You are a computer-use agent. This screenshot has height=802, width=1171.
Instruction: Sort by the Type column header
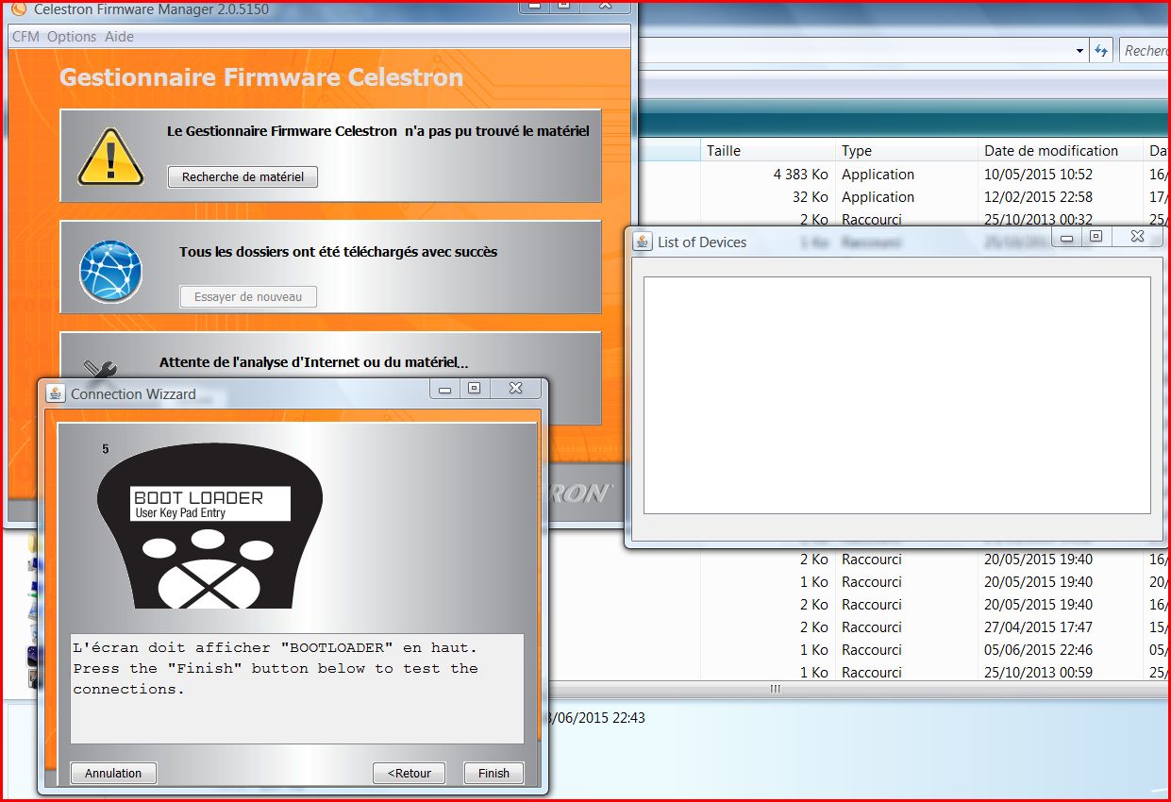[906, 150]
